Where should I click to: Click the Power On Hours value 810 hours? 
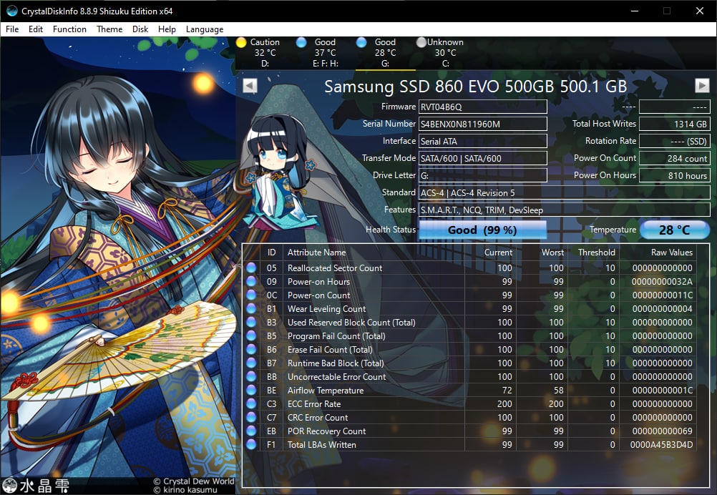coord(675,175)
